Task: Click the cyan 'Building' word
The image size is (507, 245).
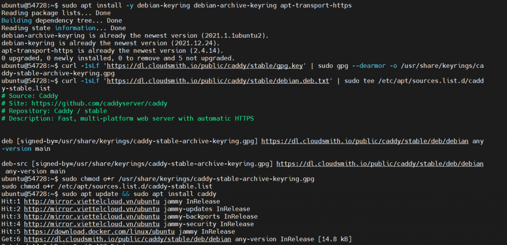Action: point(16,21)
